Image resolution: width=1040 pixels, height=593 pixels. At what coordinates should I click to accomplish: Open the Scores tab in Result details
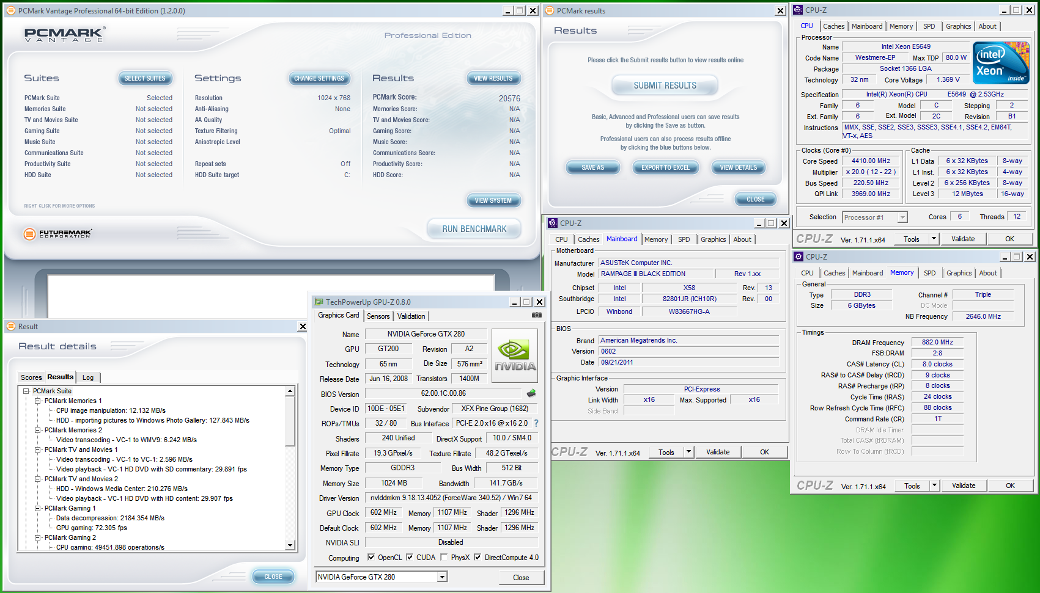tap(31, 377)
